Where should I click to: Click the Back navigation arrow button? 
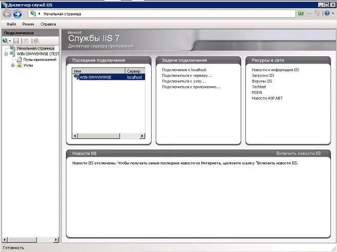(7, 14)
